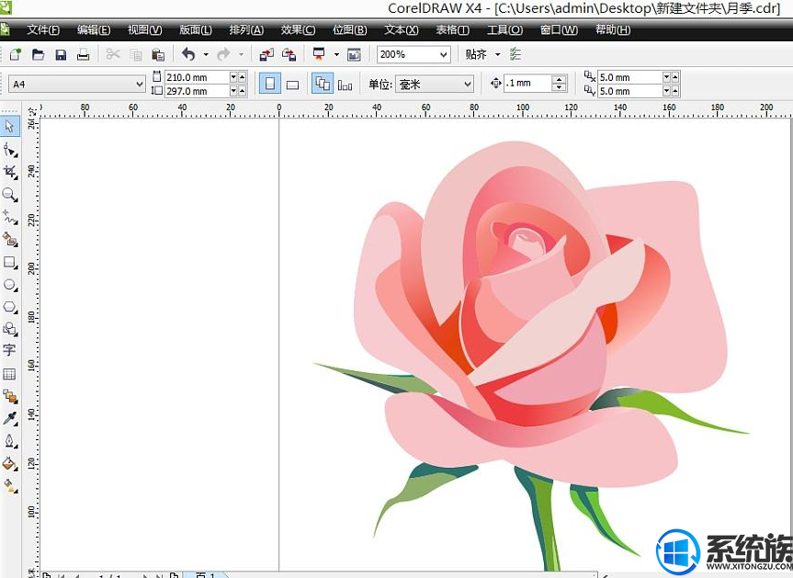Click the Import icon
The image size is (793, 578).
click(x=266, y=54)
